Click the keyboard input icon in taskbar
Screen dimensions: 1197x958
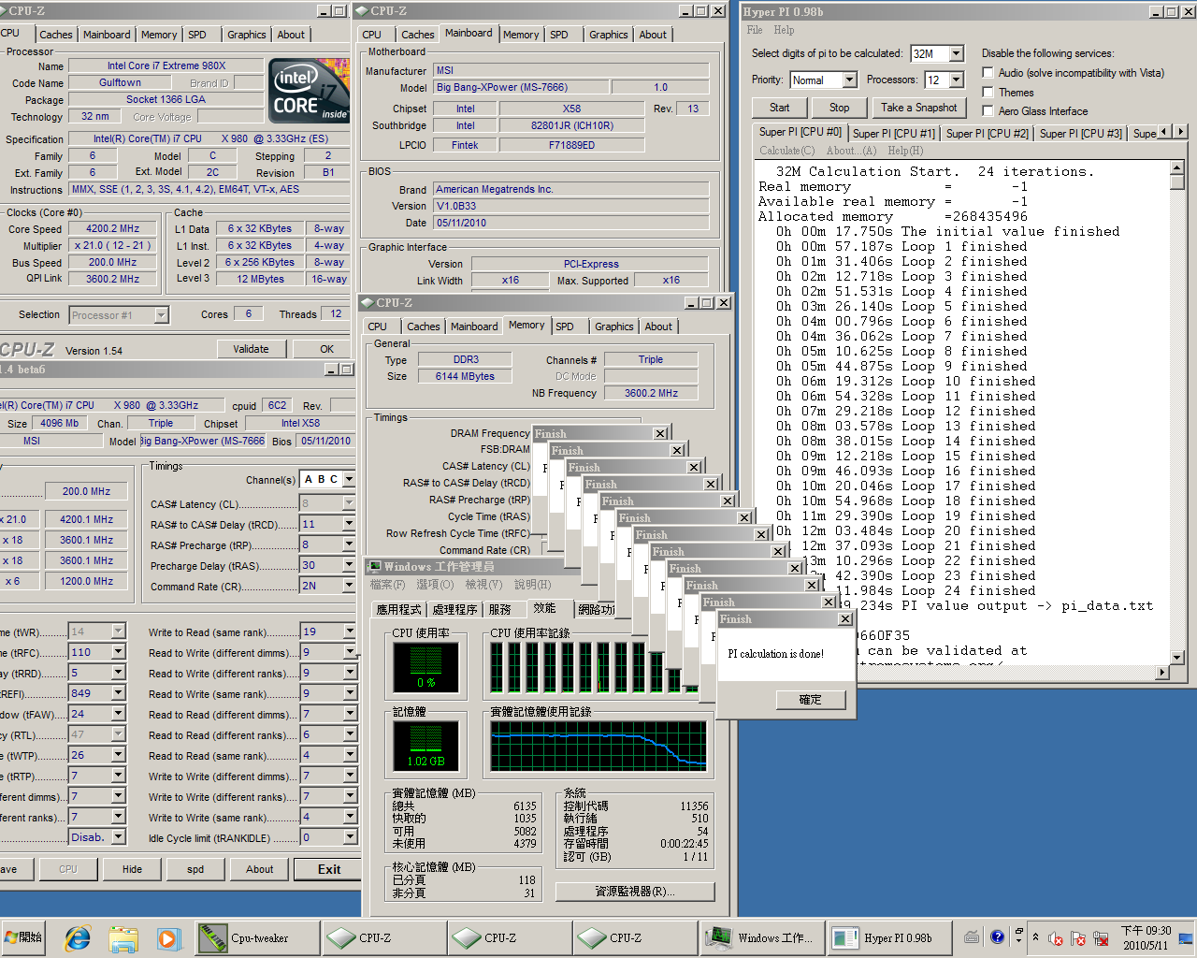[973, 936]
